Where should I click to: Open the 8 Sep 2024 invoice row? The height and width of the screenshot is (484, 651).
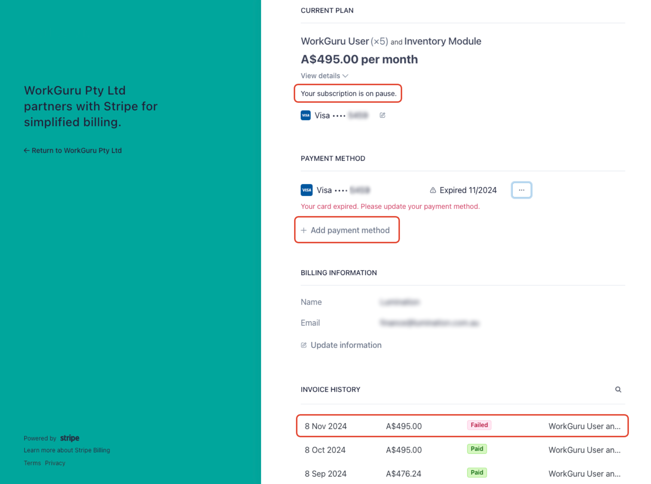click(462, 473)
